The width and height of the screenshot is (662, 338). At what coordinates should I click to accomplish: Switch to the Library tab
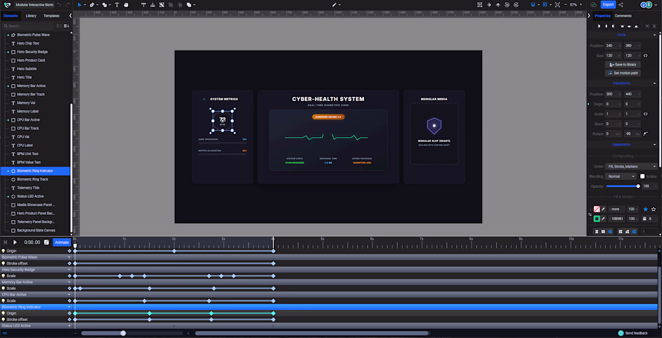tap(31, 16)
